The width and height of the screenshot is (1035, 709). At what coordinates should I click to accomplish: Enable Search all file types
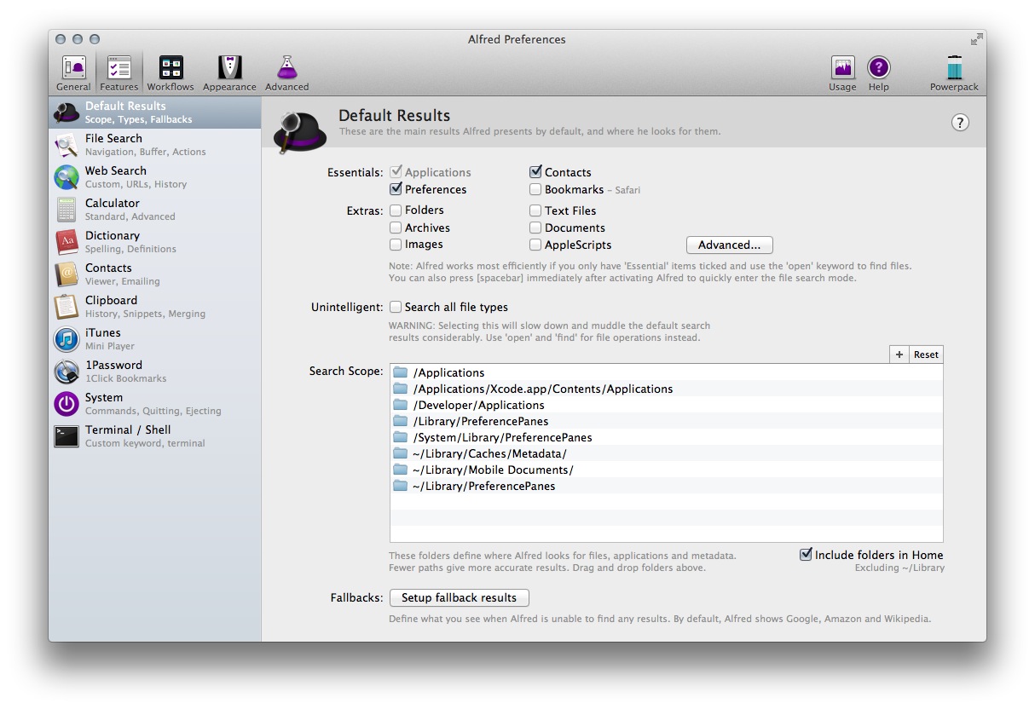click(x=396, y=307)
